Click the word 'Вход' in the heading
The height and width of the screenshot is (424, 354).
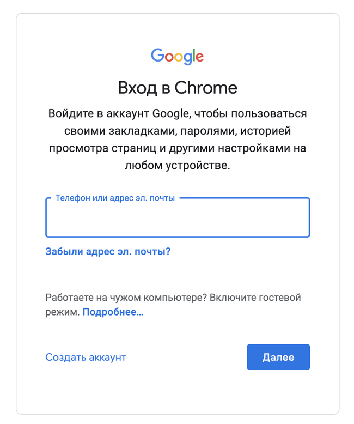(138, 88)
